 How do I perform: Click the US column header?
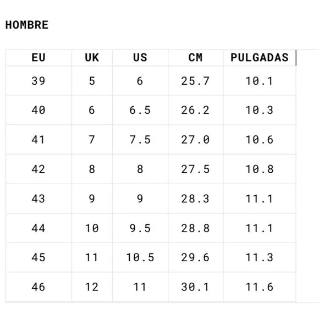140,58
